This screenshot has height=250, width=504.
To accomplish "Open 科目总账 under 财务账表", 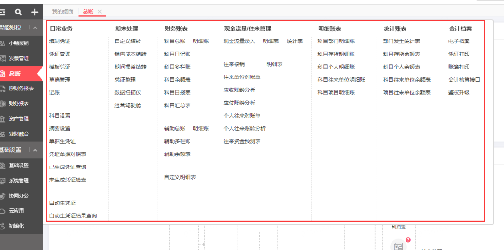I will pyautogui.click(x=175, y=41).
